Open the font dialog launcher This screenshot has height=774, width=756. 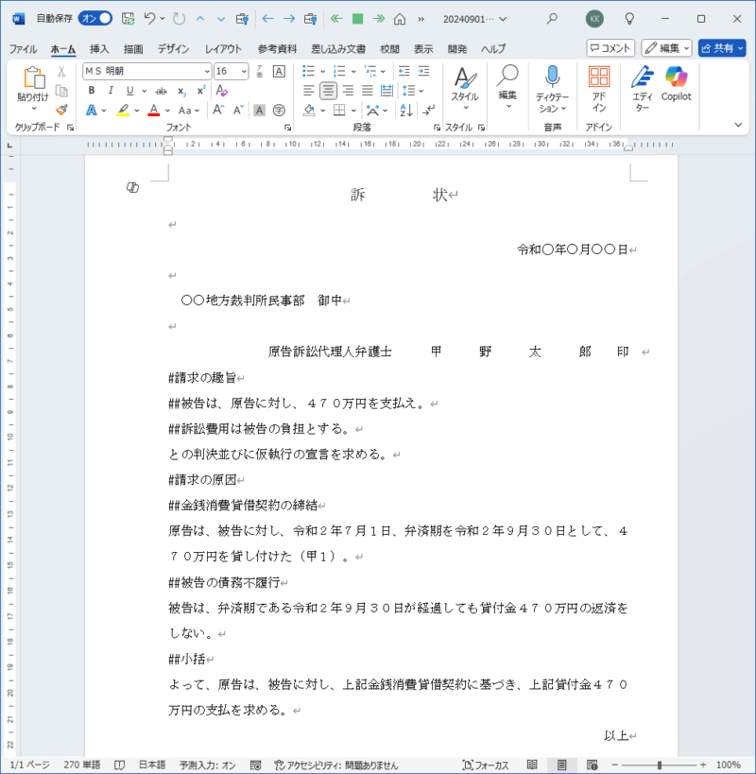click(x=287, y=128)
